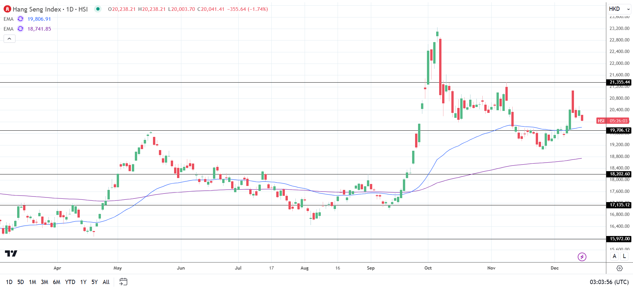Click the first EMA indicator refresh icon
The image size is (633, 287).
tap(20, 19)
